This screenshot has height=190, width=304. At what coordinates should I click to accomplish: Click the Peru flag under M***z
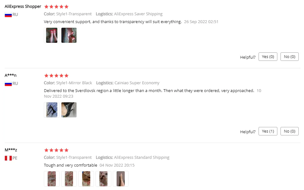(x=8, y=158)
